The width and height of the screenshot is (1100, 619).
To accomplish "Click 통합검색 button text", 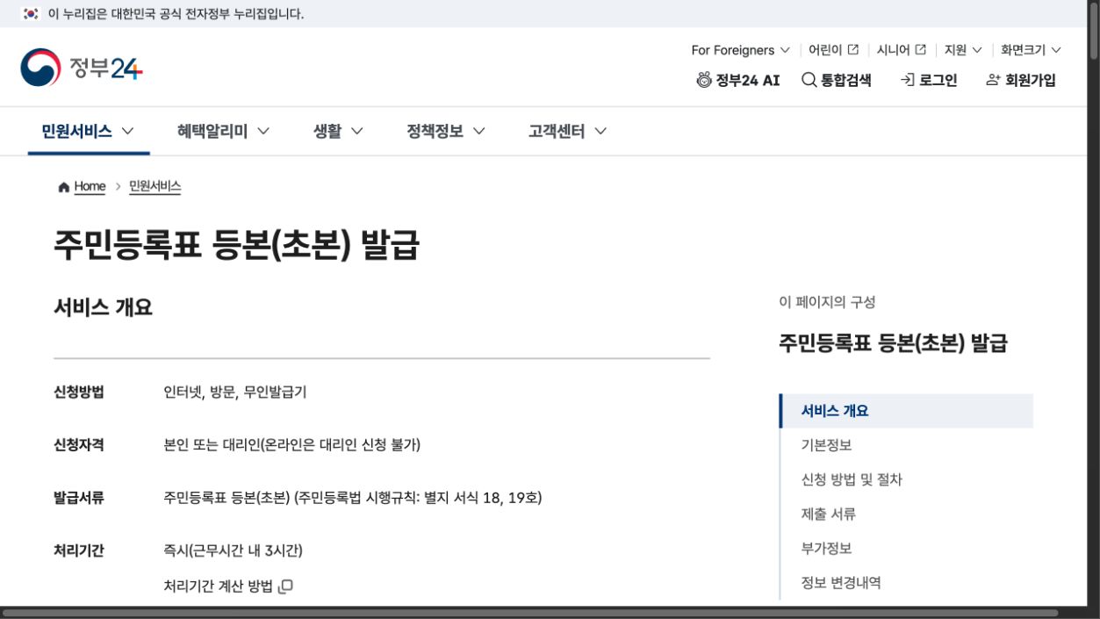I will (x=846, y=81).
